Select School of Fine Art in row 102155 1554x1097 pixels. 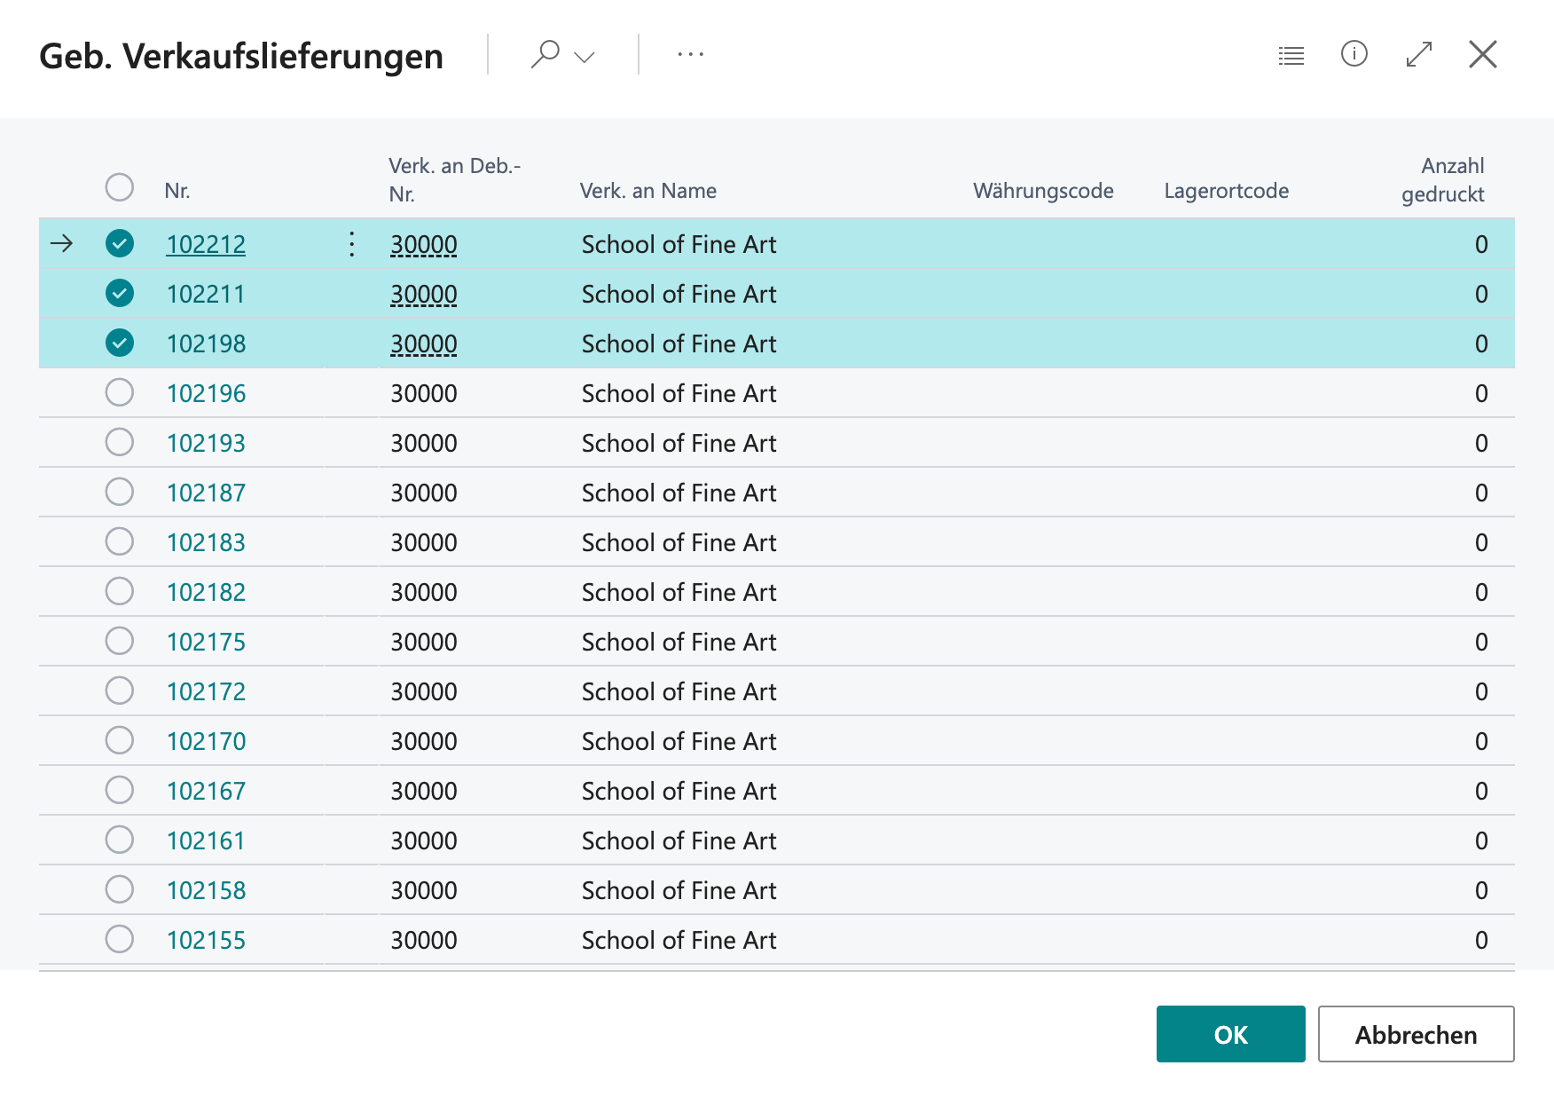tap(679, 940)
